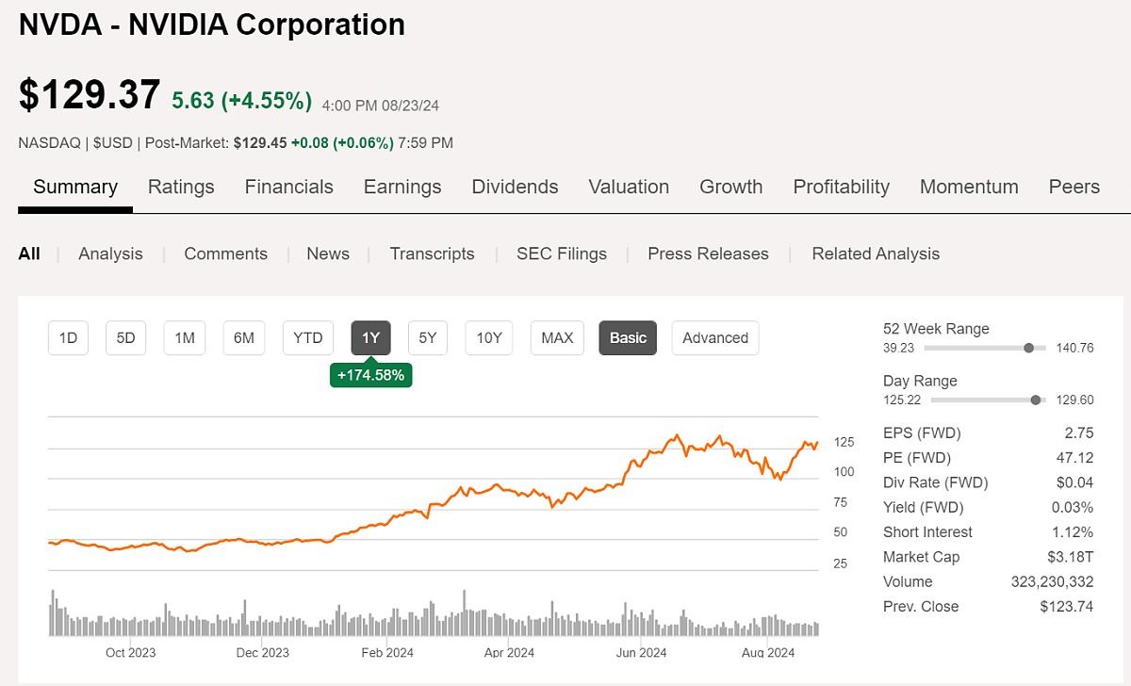Click the Aug 2024 axis label
The image size is (1131, 686).
click(768, 652)
